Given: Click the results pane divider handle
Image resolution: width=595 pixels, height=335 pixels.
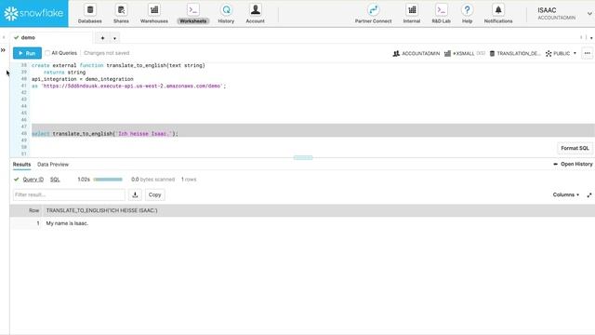Looking at the screenshot, I should point(303,157).
